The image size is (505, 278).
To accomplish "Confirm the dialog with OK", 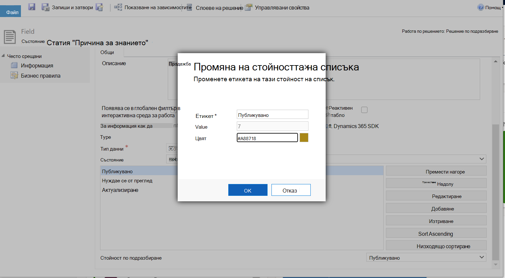I will tap(248, 190).
